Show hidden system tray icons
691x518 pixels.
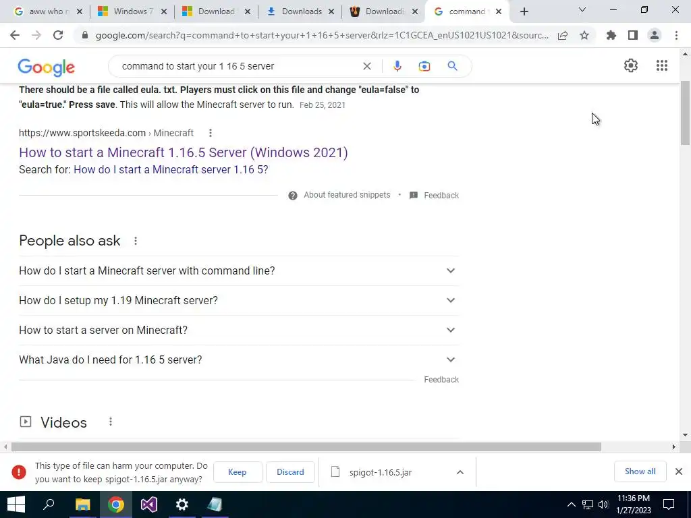point(571,505)
